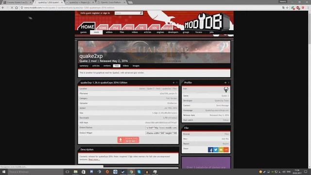
Task: Switch to the mod's images tab
Action: 136,66
